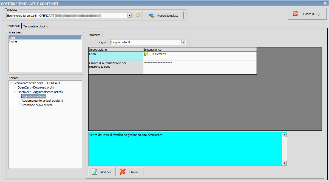
Task: Click inside the cyan description text area
Action: [185, 149]
